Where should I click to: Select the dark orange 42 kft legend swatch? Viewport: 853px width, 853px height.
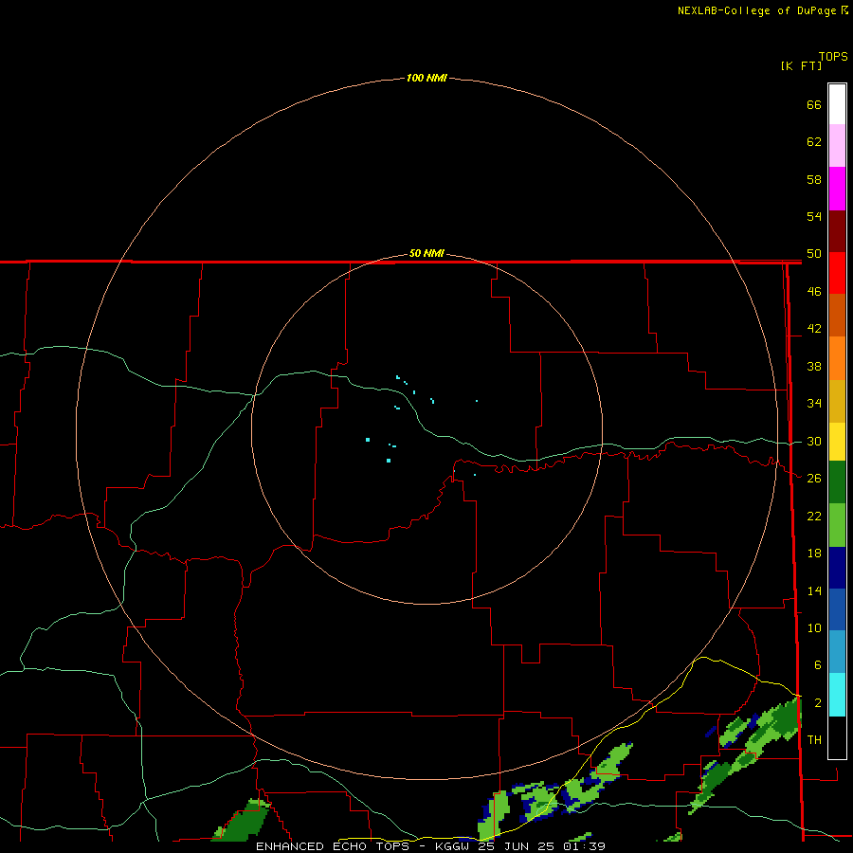[x=837, y=316]
